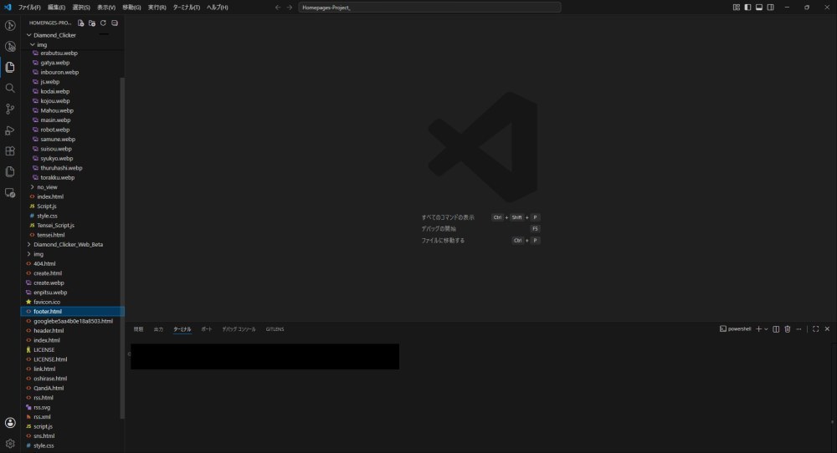Toggle the primary sidebar visibility
837x453 pixels.
click(747, 8)
